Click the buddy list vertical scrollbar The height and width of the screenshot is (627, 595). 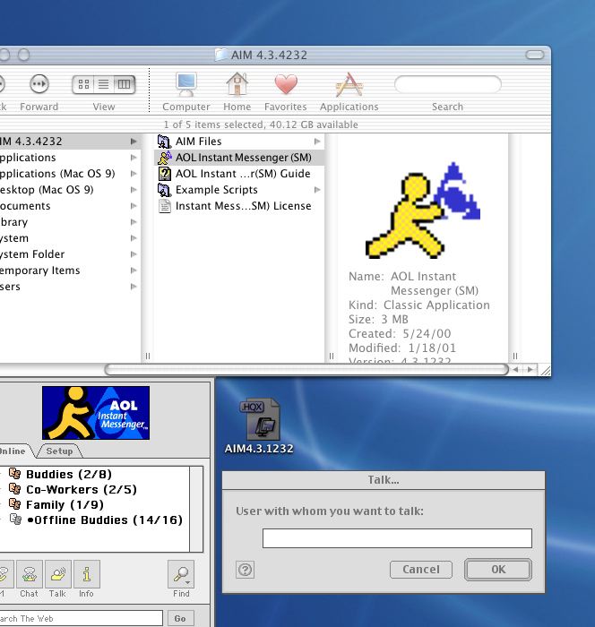[x=196, y=509]
